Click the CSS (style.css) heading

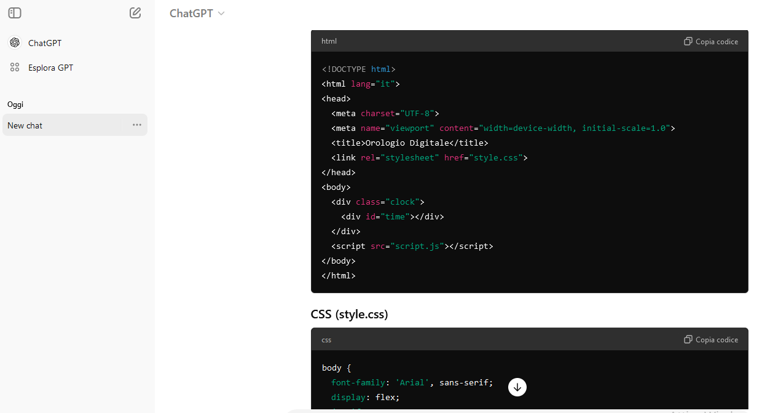tap(349, 314)
